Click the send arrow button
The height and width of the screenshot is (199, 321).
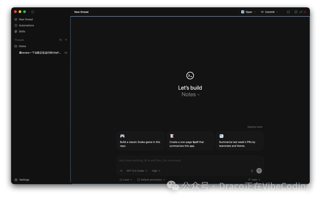pos(259,171)
